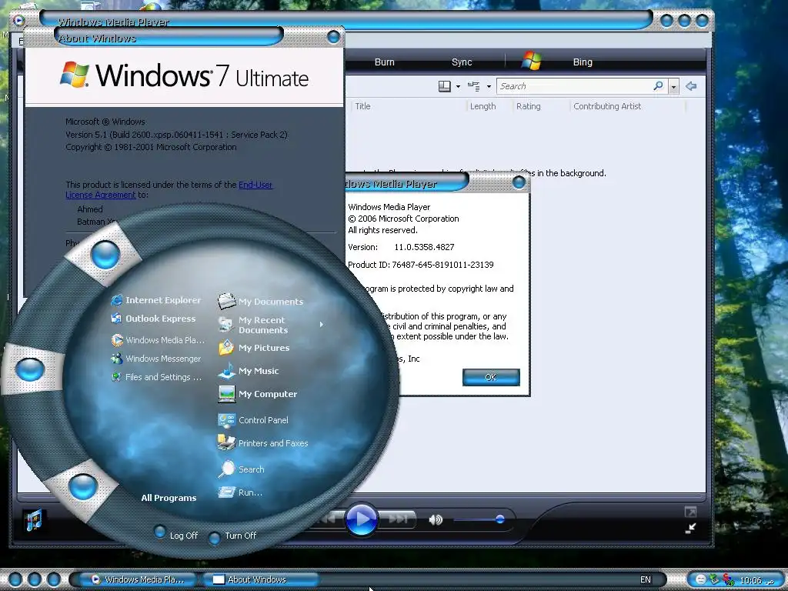Open All Programs list
Image resolution: width=788 pixels, height=591 pixels.
169,498
